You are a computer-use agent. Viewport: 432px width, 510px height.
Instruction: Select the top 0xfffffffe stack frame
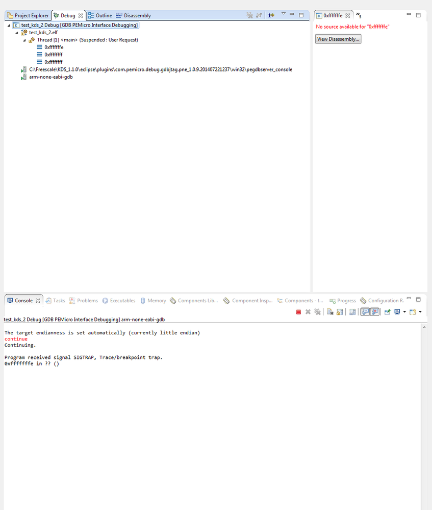tap(53, 47)
